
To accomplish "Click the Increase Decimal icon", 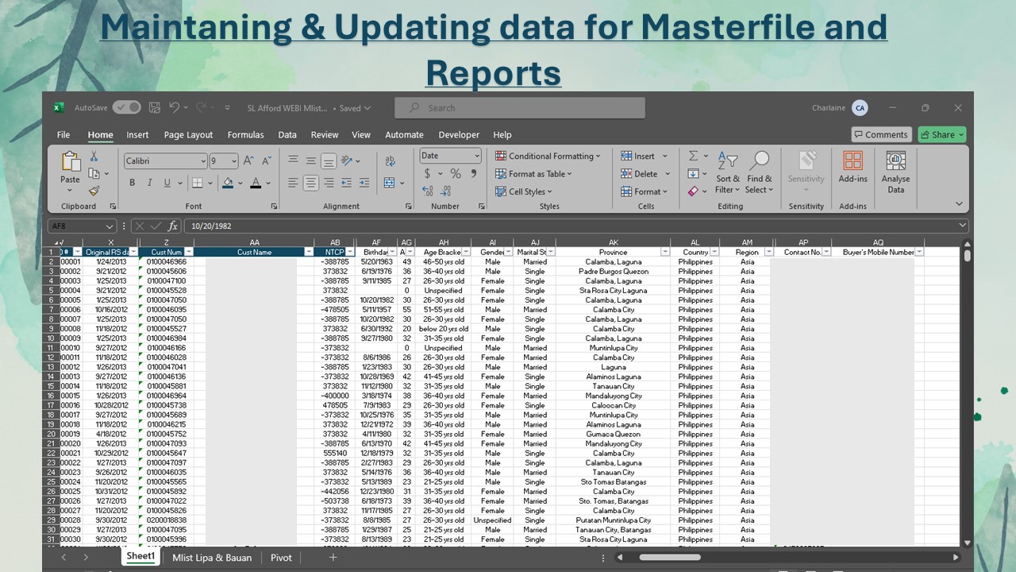I will [428, 191].
